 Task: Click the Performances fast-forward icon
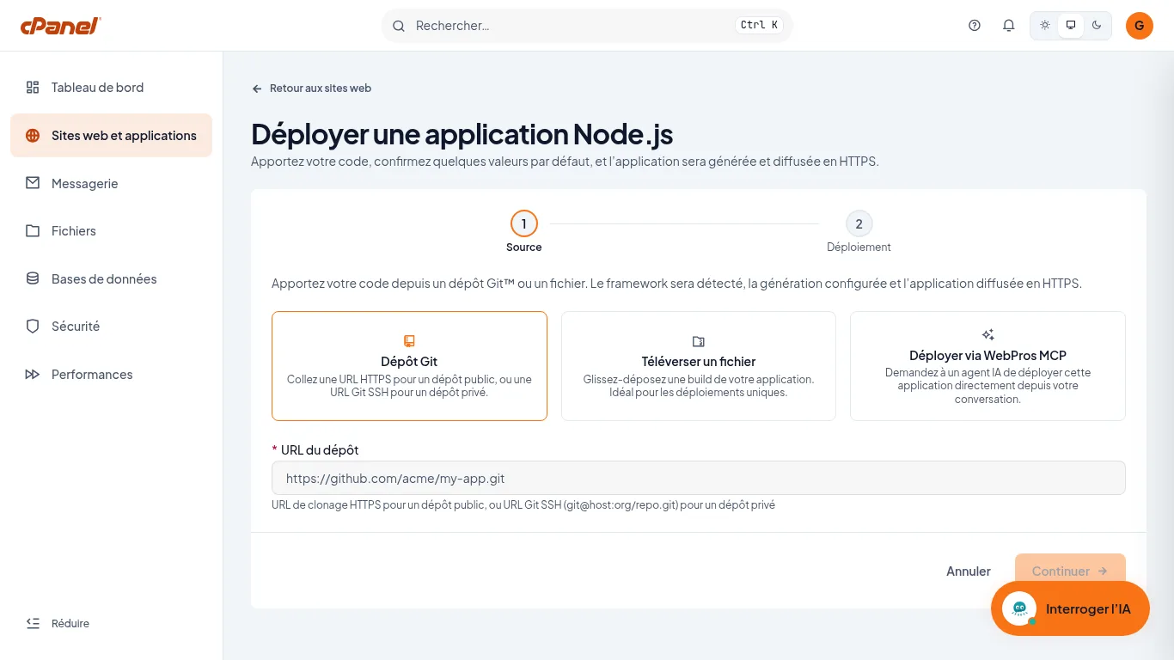33,375
